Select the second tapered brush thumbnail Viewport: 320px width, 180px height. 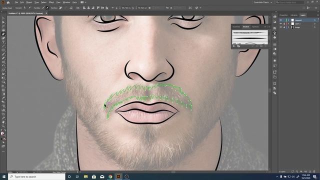[x=250, y=38]
